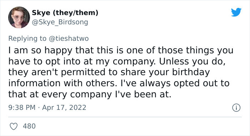Click the Twitter bird logo
The width and height of the screenshot is (250, 136).
pyautogui.click(x=236, y=12)
